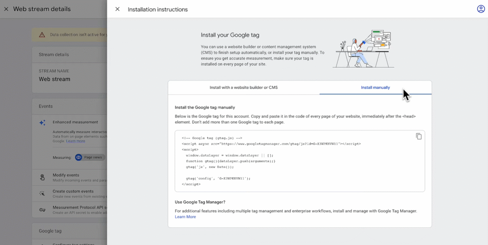
Task: Click the Create custom events cursor icon
Action: click(42, 194)
